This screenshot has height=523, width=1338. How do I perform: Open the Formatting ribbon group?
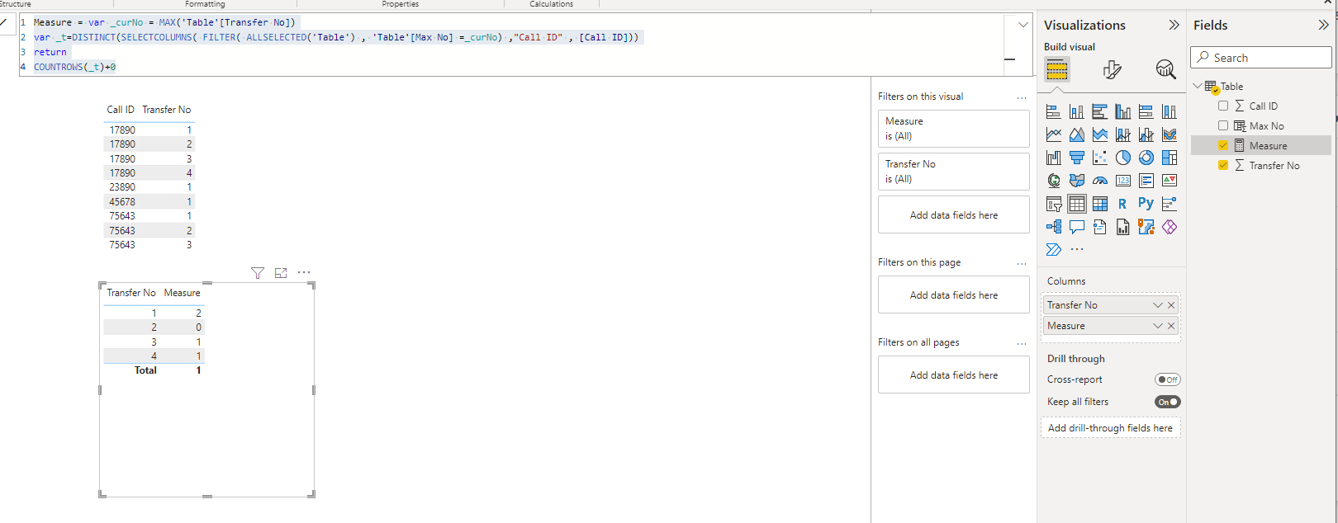(x=205, y=4)
